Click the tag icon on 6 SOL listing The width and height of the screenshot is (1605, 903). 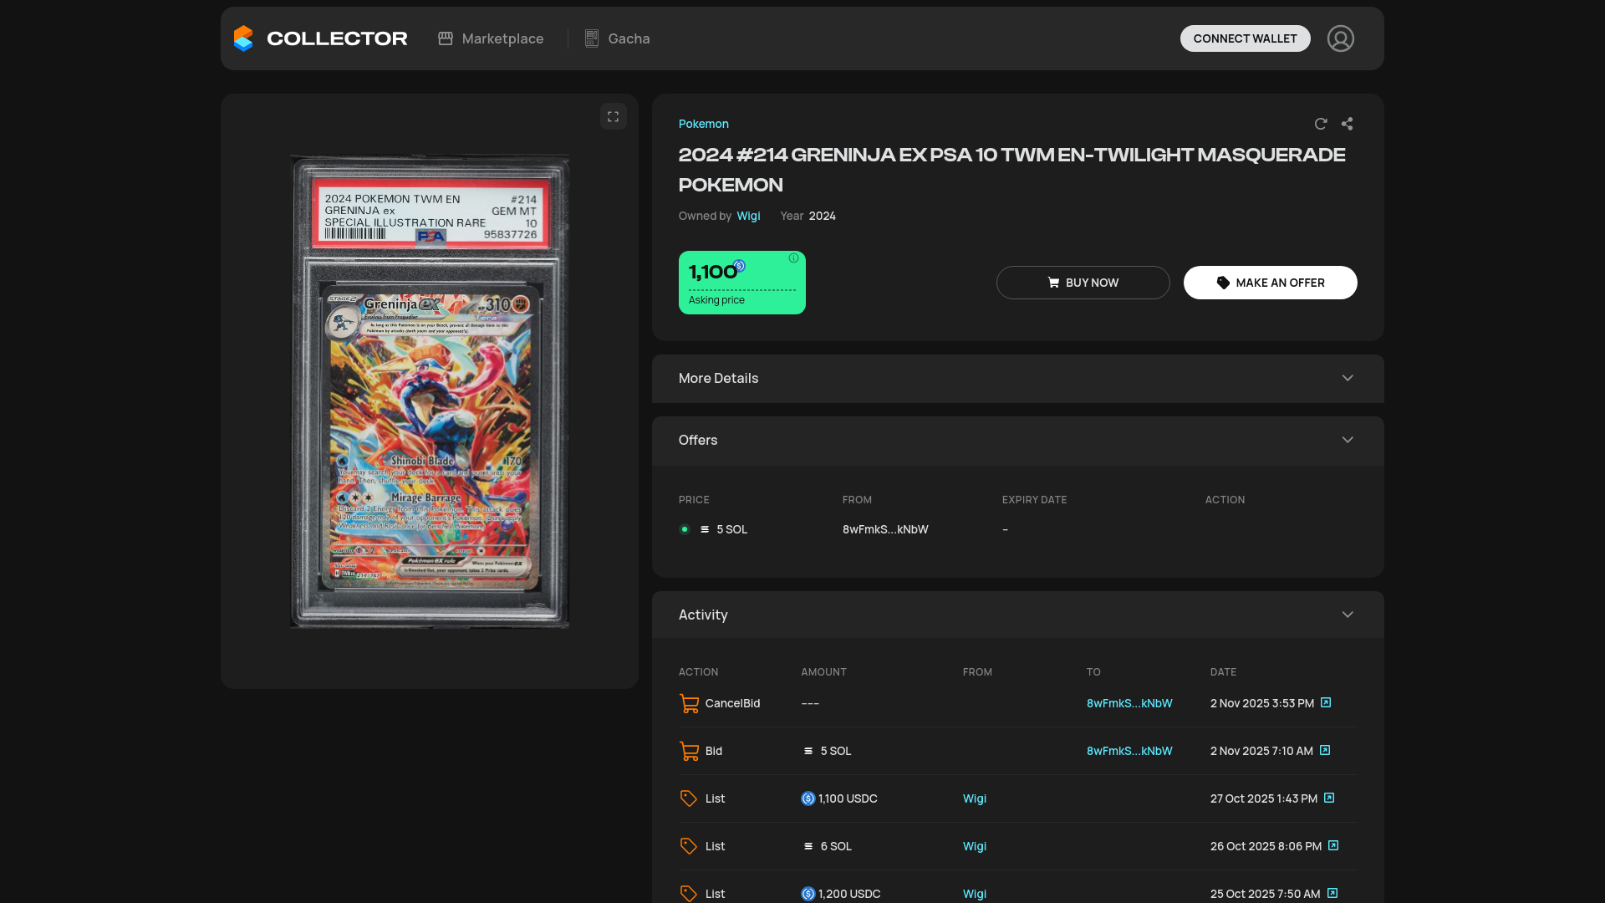688,846
